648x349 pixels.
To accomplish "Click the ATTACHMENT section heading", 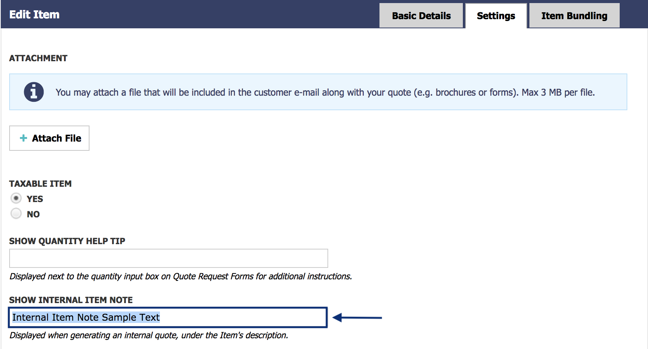I will (x=38, y=58).
